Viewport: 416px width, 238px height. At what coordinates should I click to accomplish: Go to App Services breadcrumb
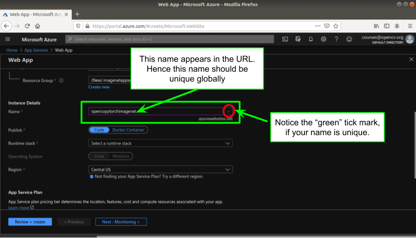(36, 50)
